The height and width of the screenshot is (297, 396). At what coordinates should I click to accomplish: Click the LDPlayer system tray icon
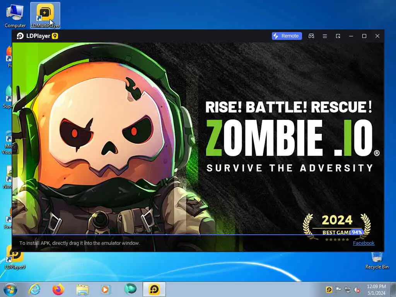pyautogui.click(x=329, y=290)
